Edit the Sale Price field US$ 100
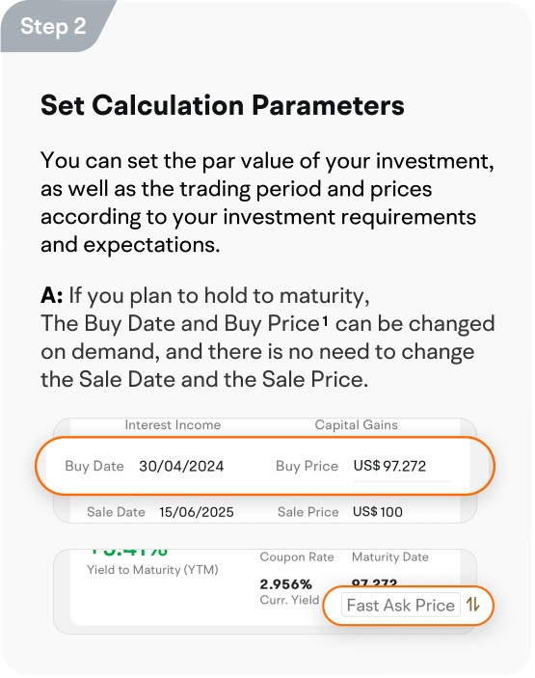This screenshot has width=535, height=678. [378, 512]
